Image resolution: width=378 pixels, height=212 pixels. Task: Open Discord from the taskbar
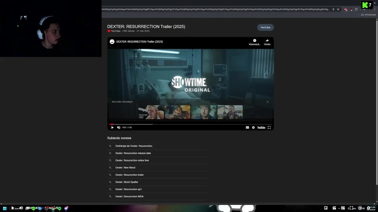[x=66, y=208]
